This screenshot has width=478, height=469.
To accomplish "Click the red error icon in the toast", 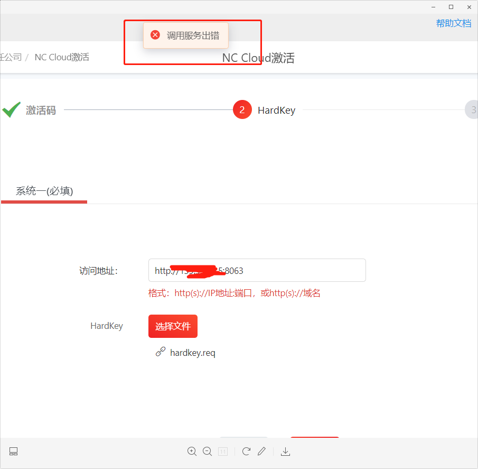I will (155, 35).
